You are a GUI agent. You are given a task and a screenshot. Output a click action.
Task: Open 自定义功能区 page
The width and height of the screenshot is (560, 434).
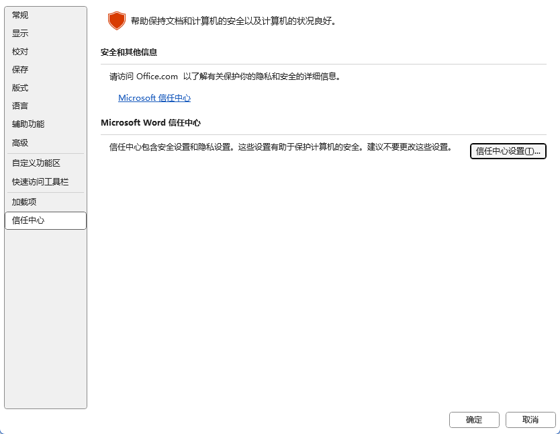[x=46, y=163]
